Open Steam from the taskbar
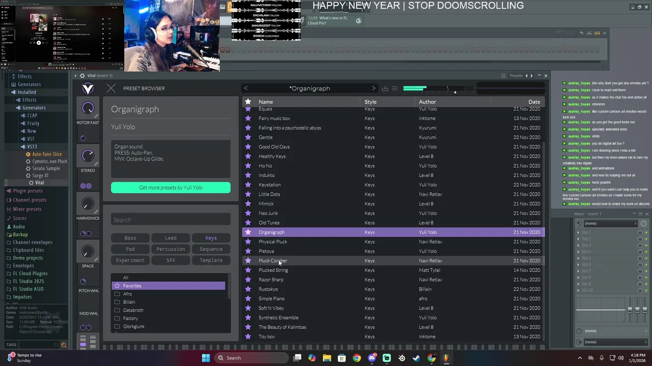The image size is (652, 366). [416, 358]
